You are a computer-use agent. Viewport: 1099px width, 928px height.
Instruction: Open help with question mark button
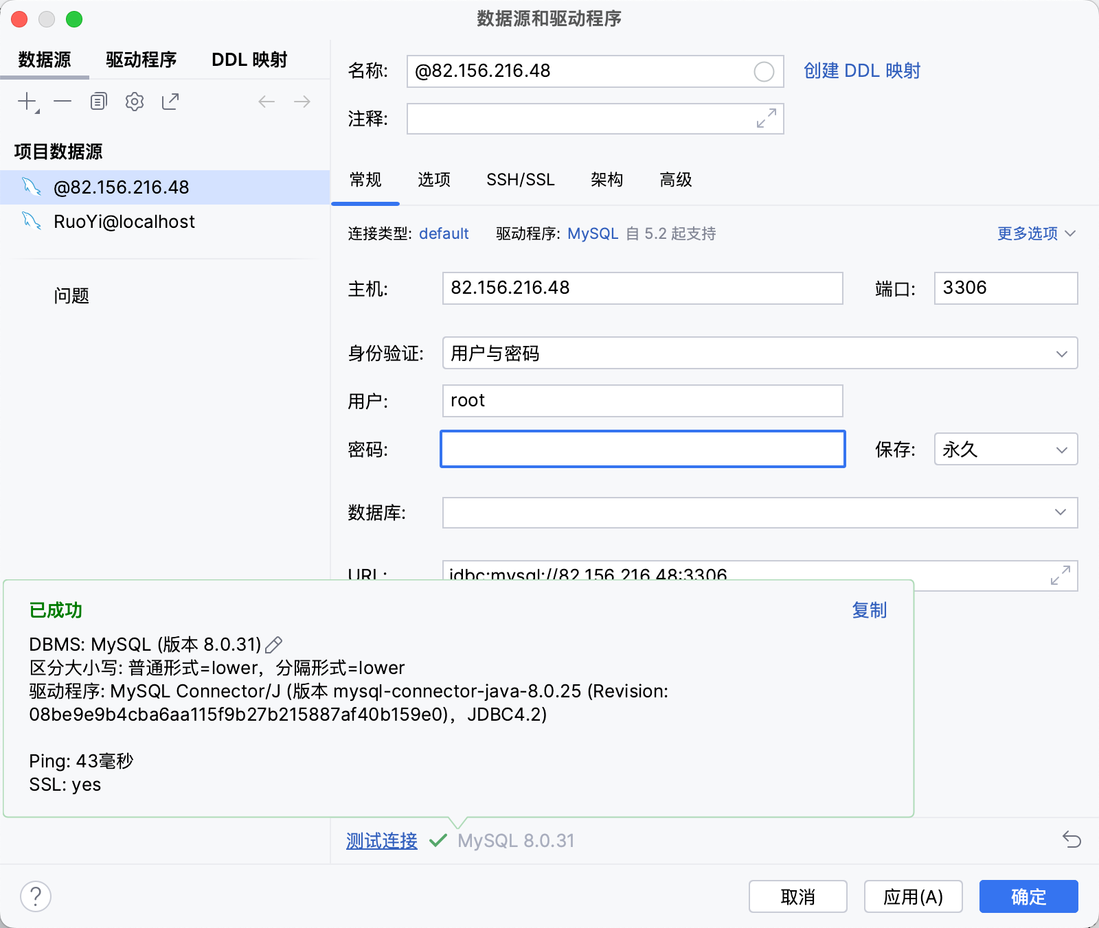(x=36, y=896)
